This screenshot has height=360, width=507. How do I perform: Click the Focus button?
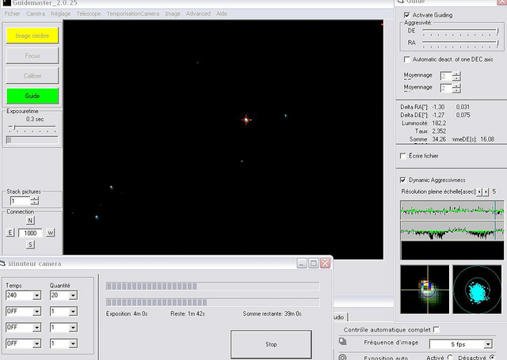[32, 55]
